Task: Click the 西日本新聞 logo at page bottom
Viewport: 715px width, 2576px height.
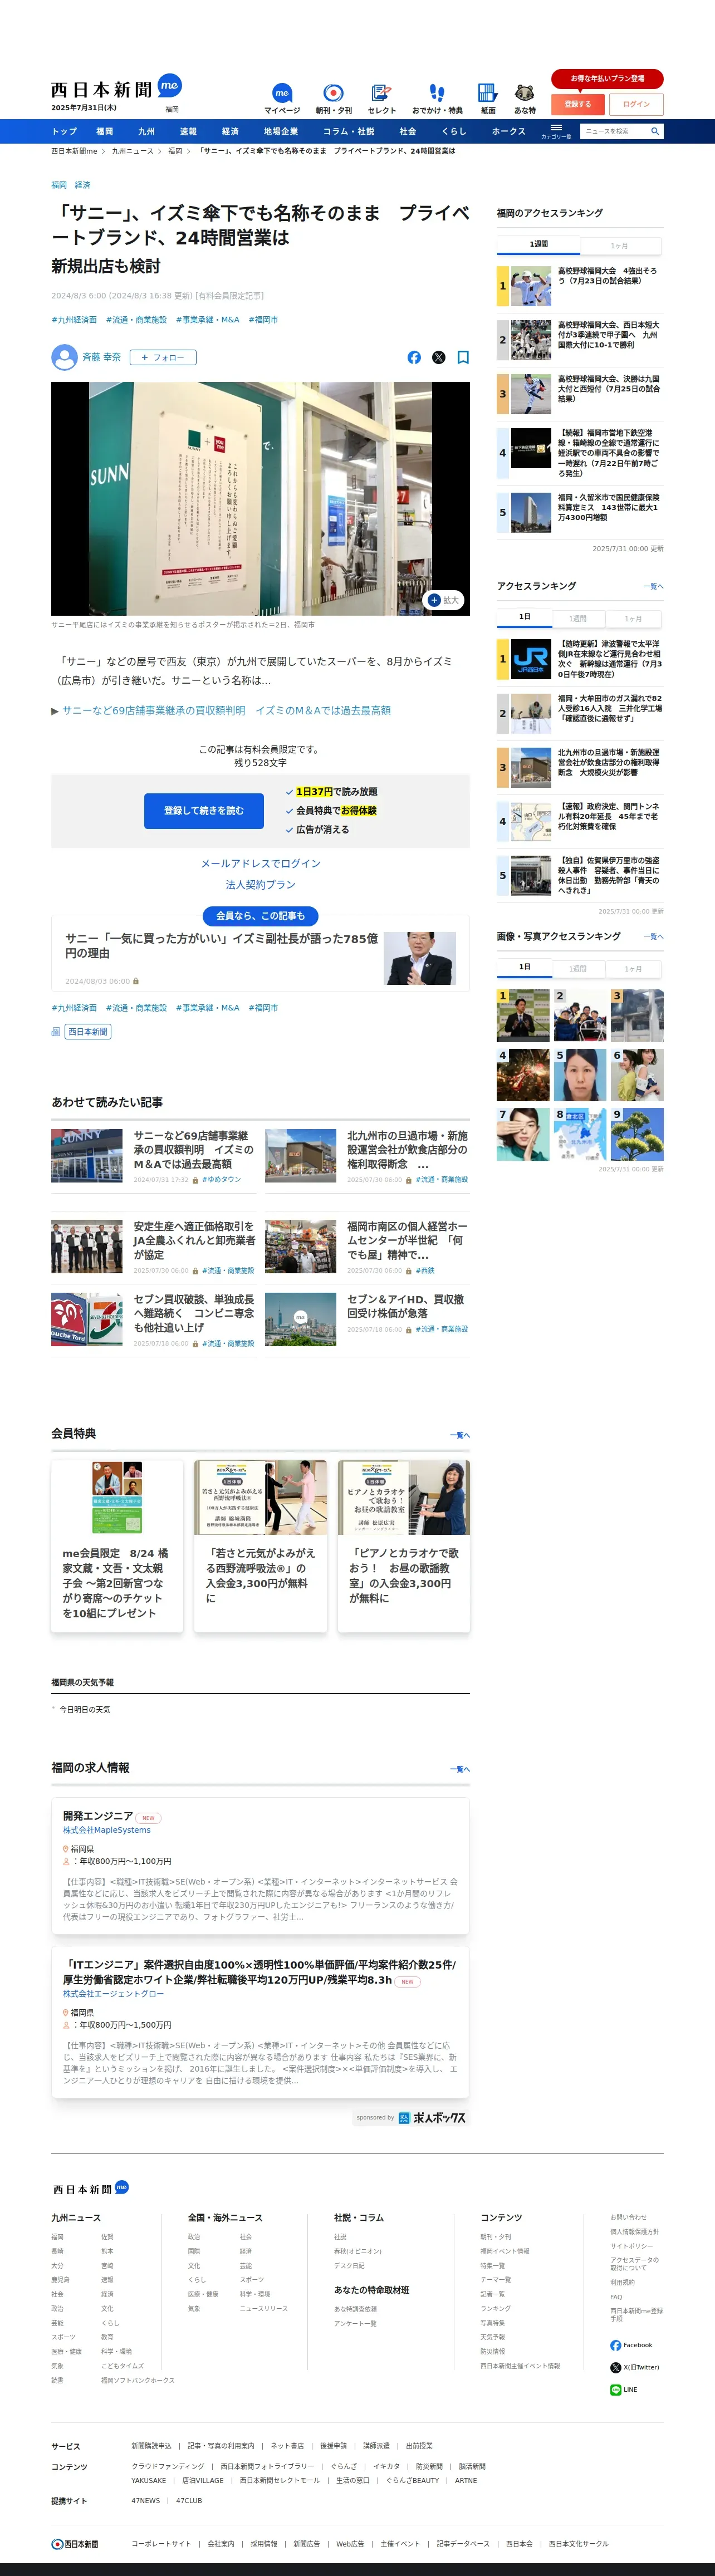Action: pyautogui.click(x=75, y=2544)
